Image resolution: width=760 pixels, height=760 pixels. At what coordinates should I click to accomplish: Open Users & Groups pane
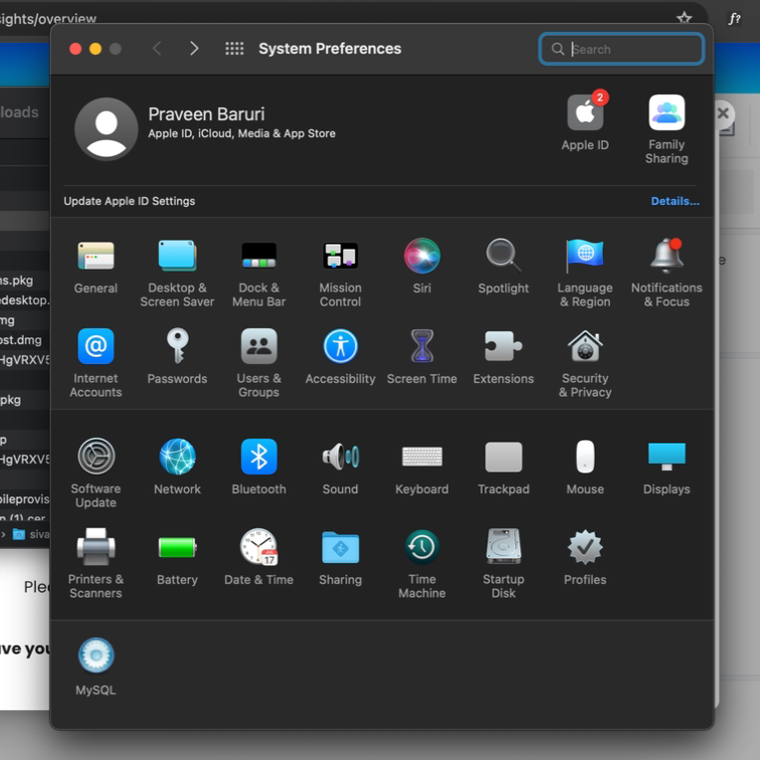coord(259,363)
